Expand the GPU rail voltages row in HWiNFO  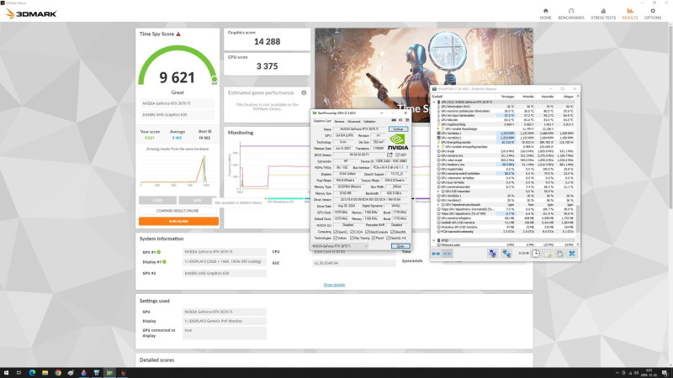click(438, 129)
